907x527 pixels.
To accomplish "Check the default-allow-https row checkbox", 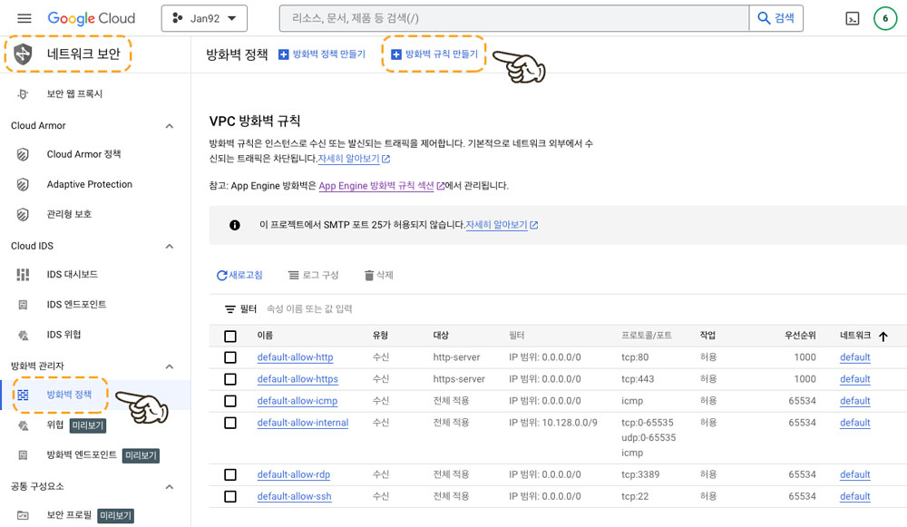I will point(230,379).
